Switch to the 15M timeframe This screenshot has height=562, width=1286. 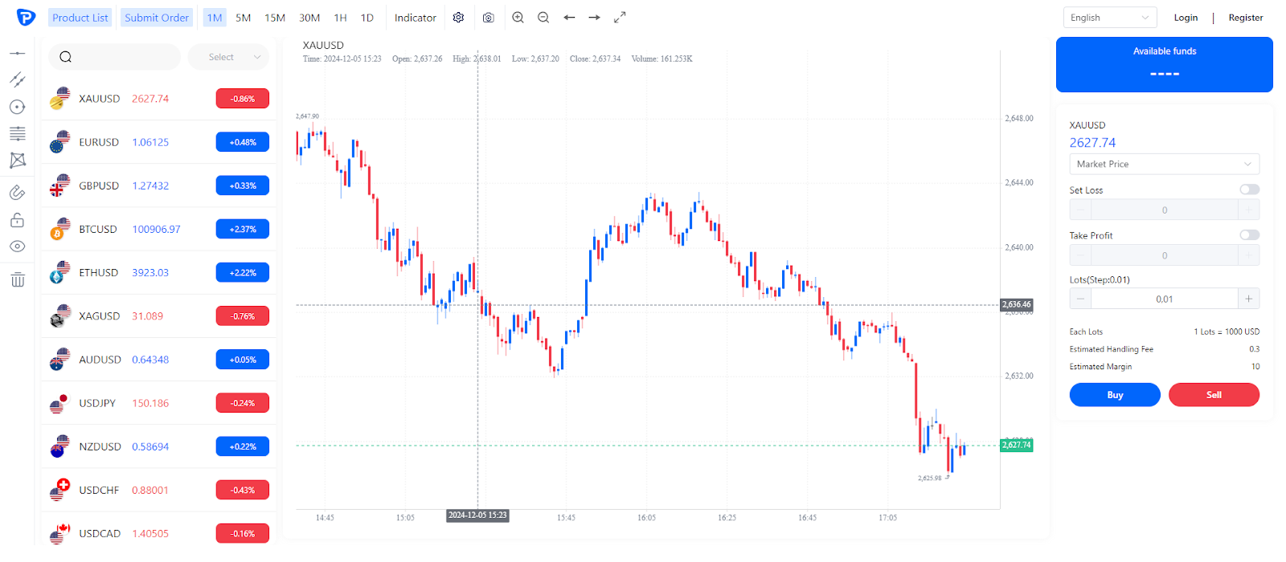tap(275, 18)
